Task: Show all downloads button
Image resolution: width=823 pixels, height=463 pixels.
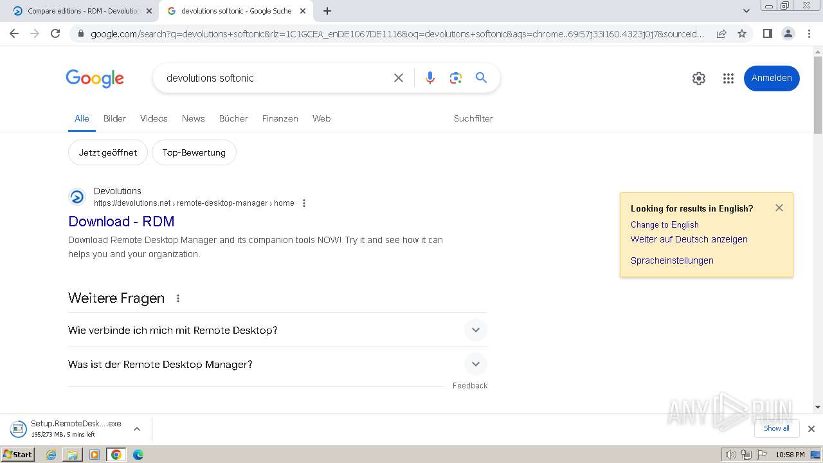Action: click(776, 428)
